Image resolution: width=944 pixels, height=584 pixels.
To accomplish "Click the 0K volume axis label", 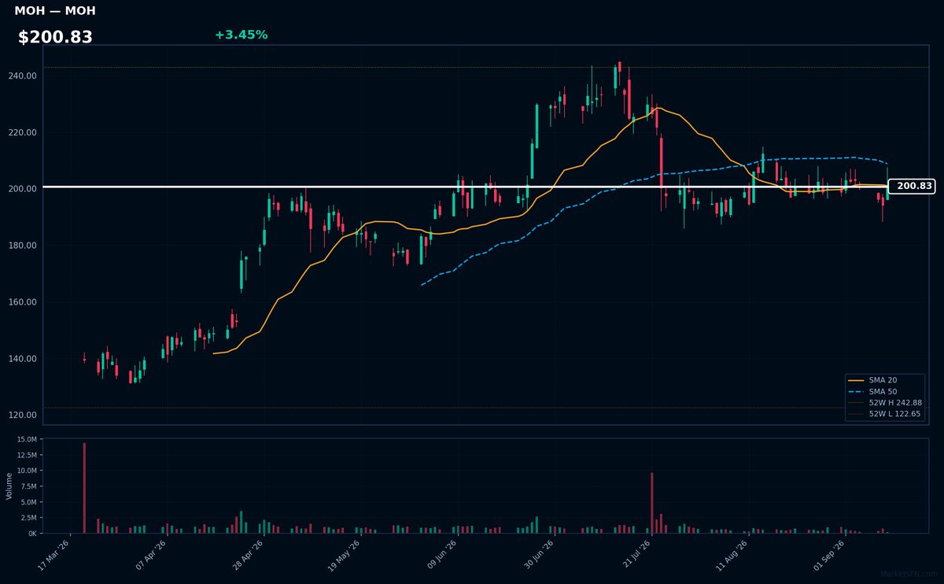I will pyautogui.click(x=31, y=534).
